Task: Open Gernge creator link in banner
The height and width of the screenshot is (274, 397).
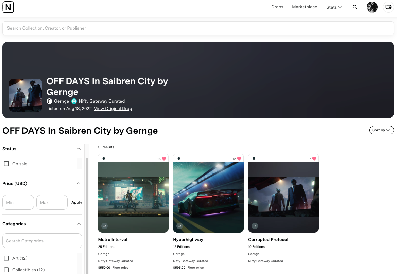Action: pyautogui.click(x=62, y=101)
